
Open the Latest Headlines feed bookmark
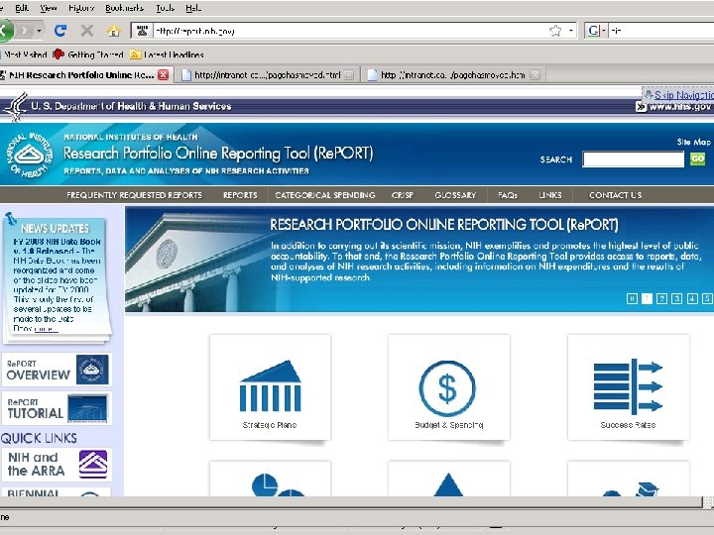[x=167, y=54]
